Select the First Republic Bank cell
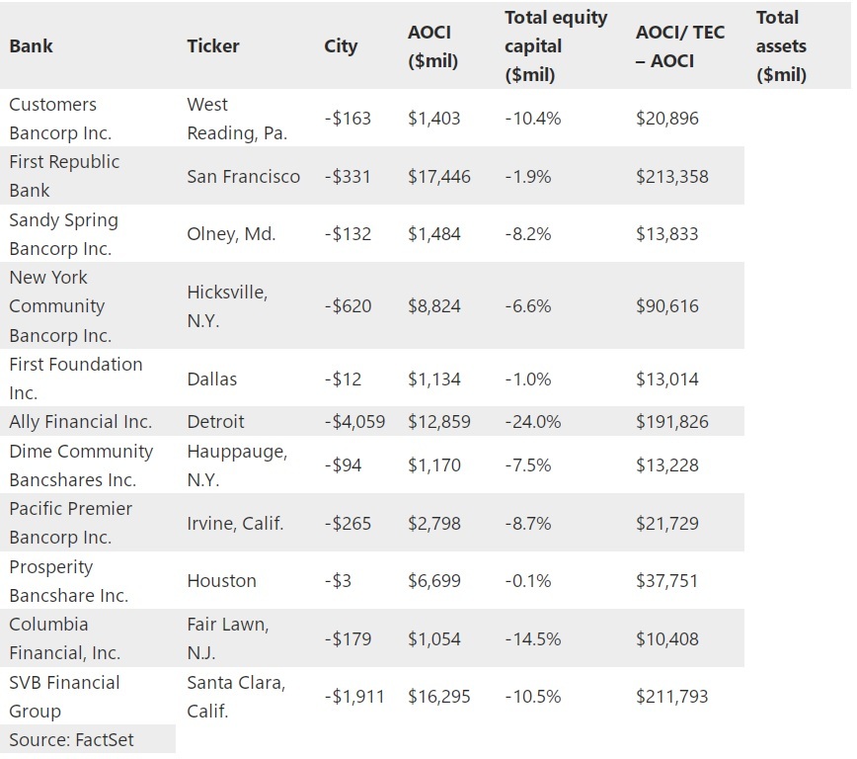 pyautogui.click(x=64, y=176)
